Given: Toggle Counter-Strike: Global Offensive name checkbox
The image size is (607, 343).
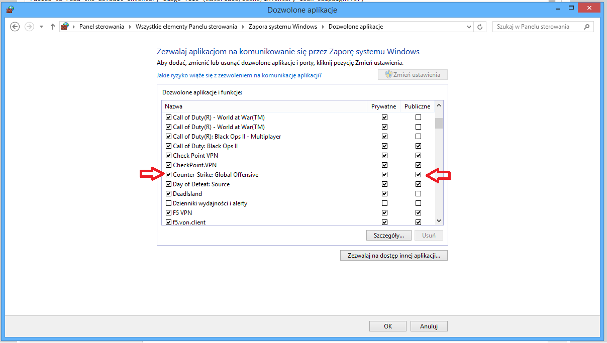Looking at the screenshot, I should (168, 175).
